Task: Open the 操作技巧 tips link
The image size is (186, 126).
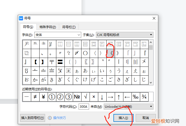Action: click(x=59, y=118)
